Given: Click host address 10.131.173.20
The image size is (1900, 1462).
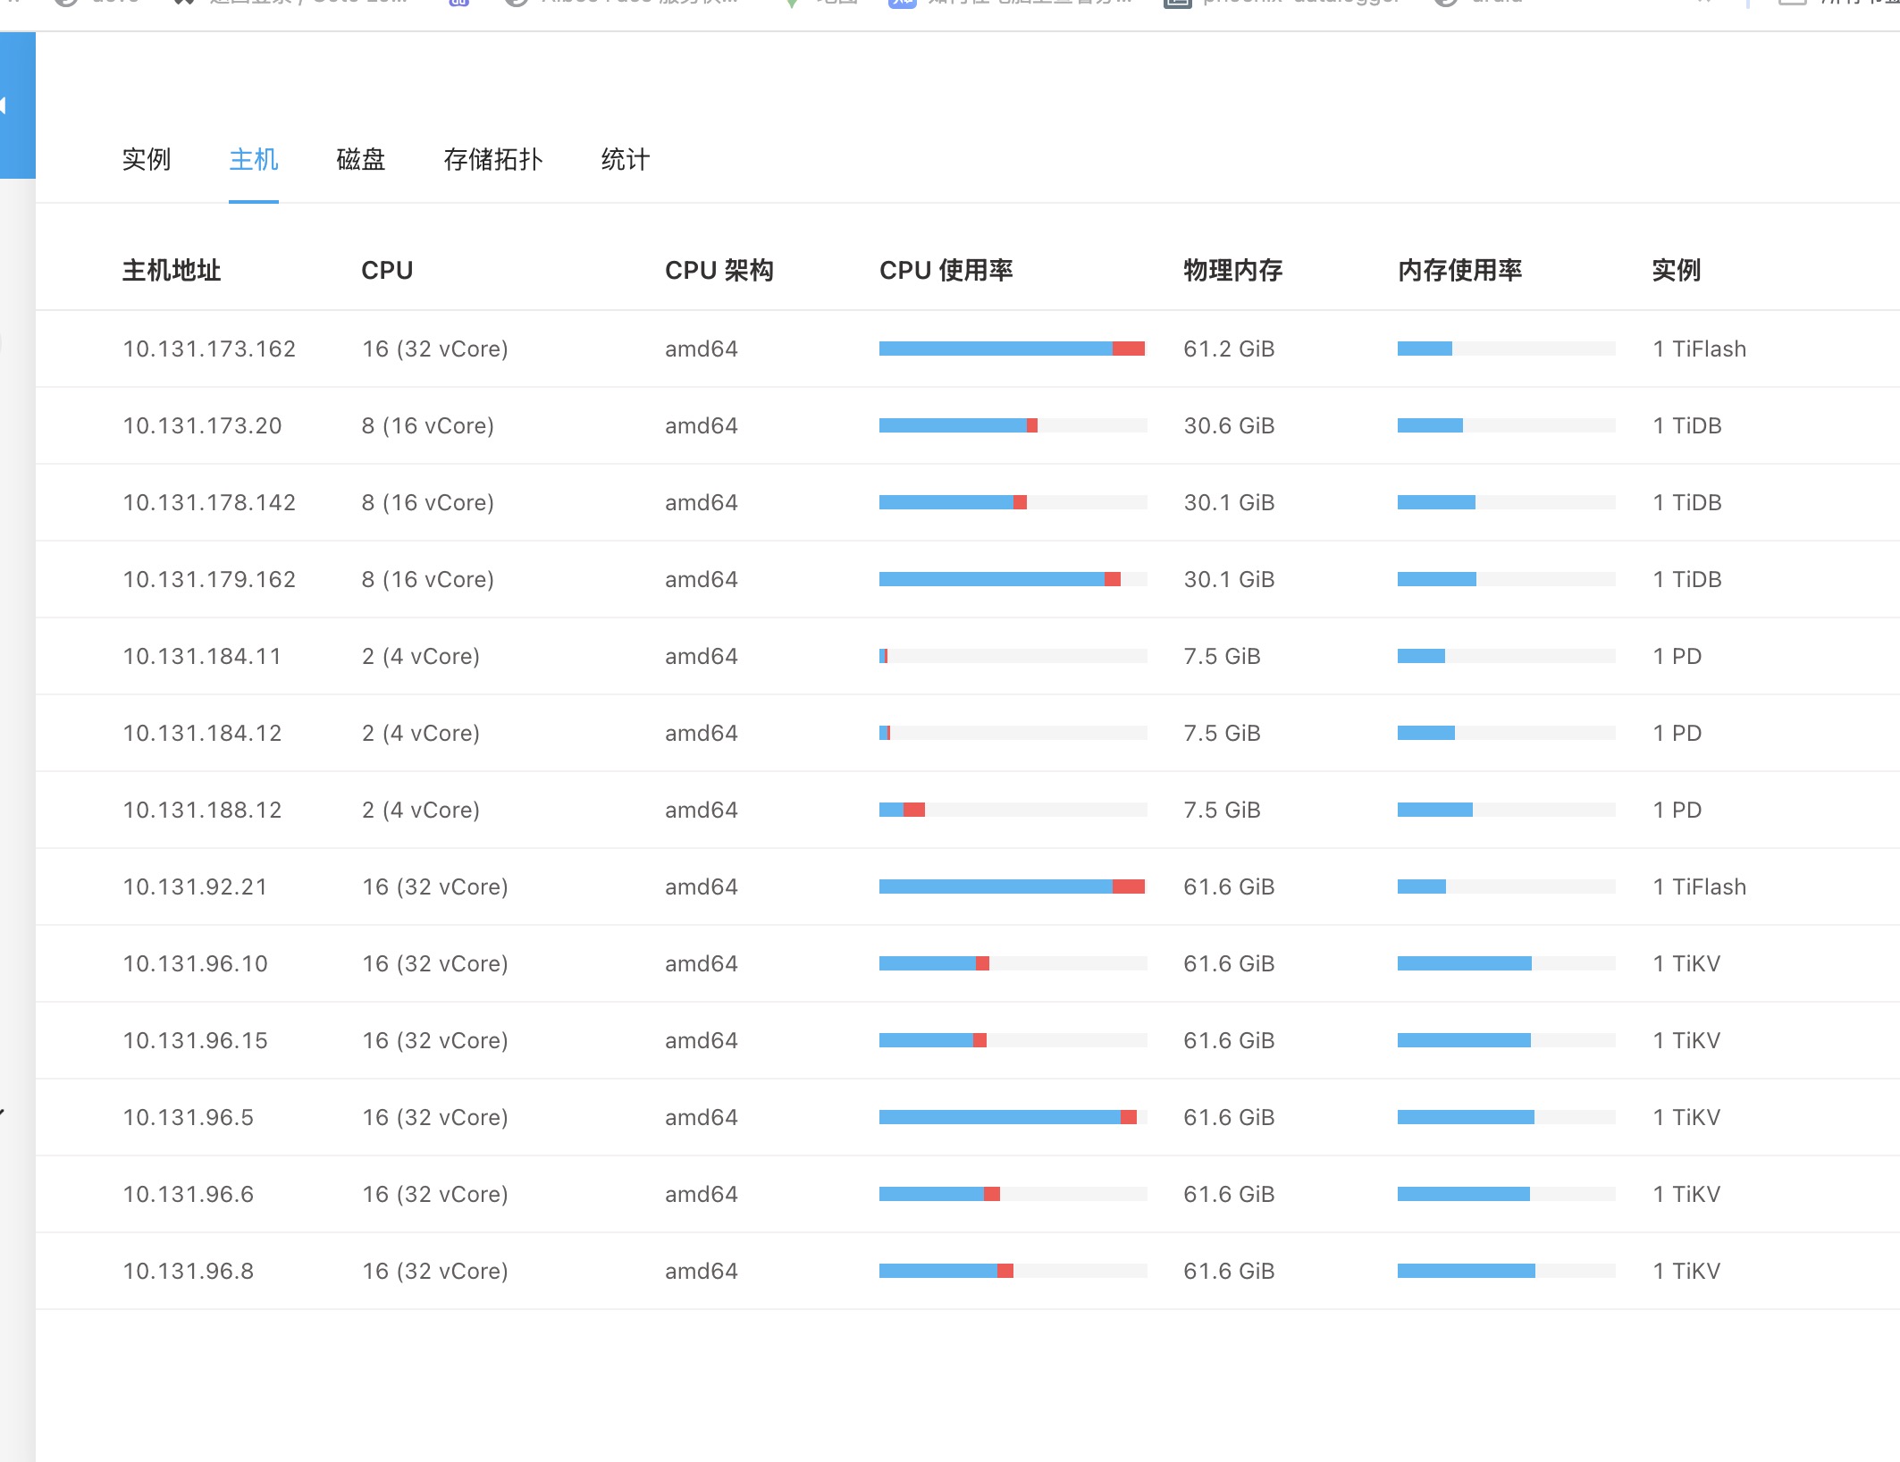Looking at the screenshot, I should (x=202, y=425).
